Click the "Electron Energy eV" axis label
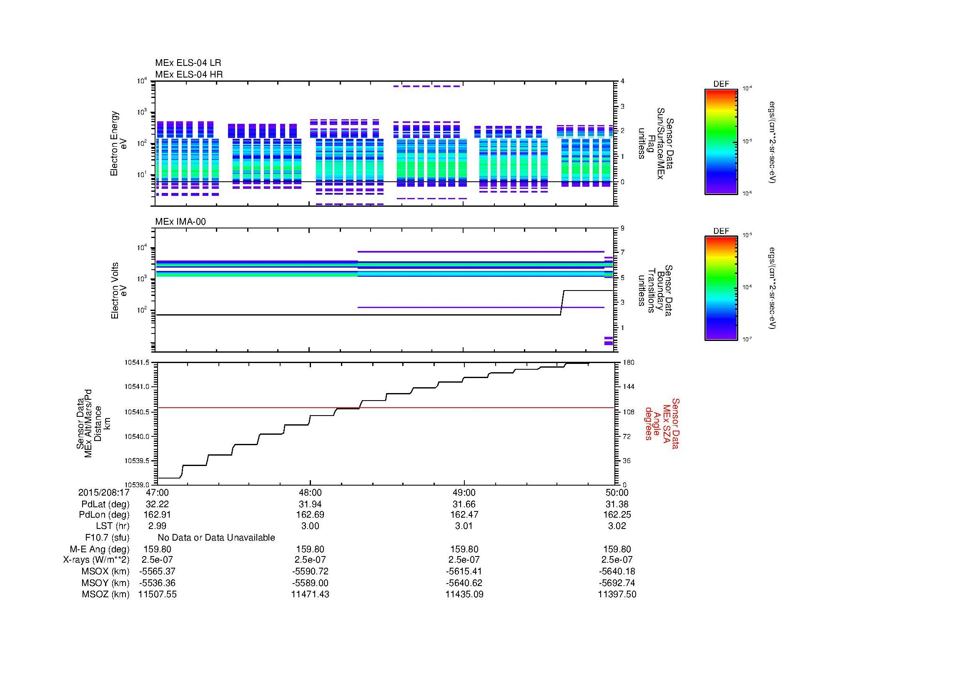 pos(118,143)
